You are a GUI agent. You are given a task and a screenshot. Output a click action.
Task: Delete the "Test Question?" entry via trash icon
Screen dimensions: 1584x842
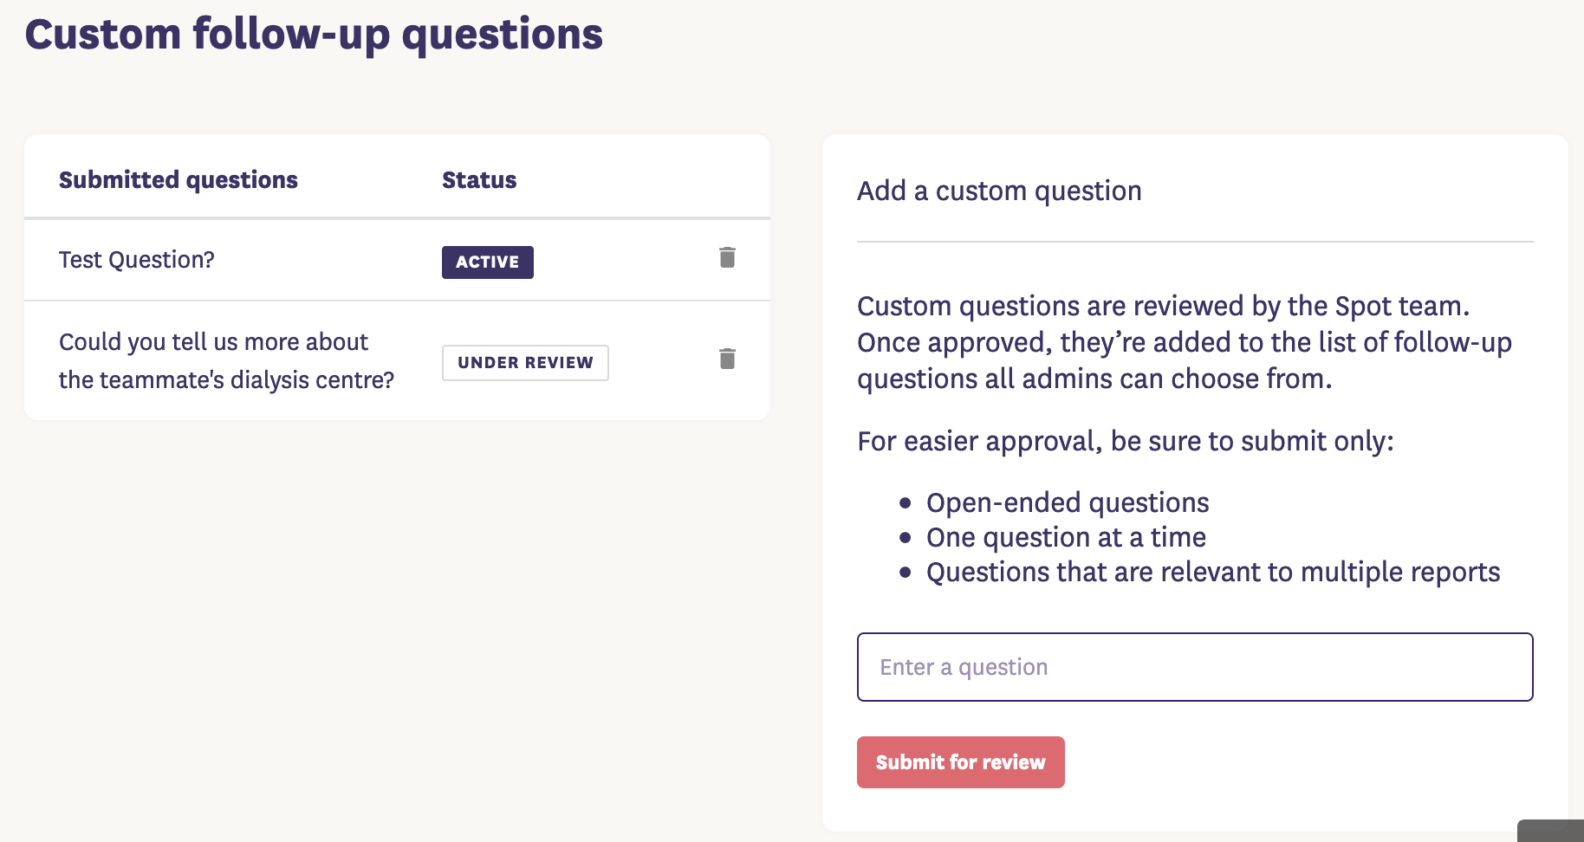coord(727,257)
